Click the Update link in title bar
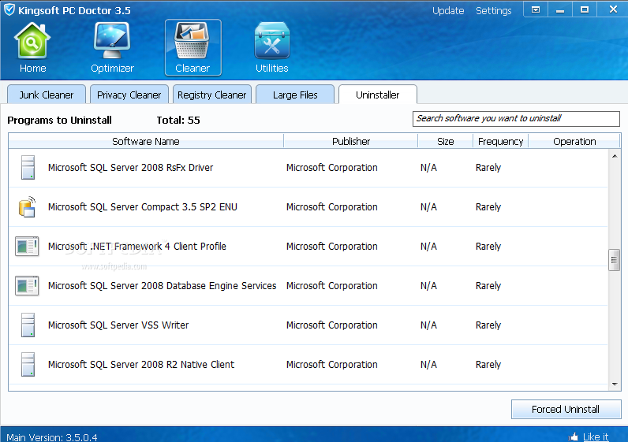This screenshot has width=628, height=442. 448,11
